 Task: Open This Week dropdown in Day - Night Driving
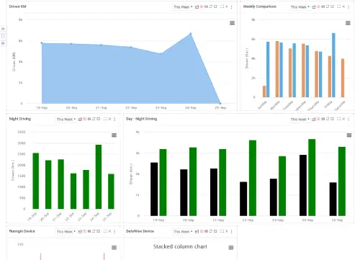click(x=300, y=119)
